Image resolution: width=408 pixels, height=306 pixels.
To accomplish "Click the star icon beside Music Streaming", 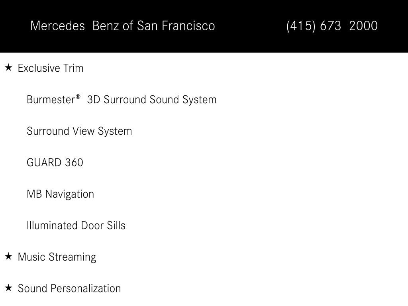I will (x=9, y=256).
